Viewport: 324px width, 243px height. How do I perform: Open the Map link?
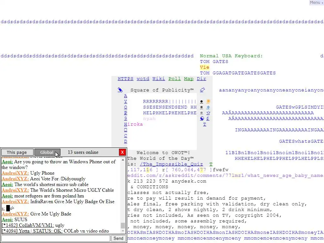point(189,79)
